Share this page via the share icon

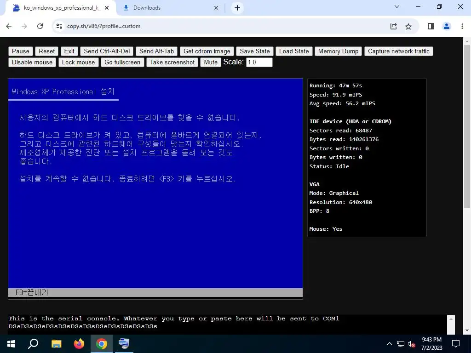(394, 26)
